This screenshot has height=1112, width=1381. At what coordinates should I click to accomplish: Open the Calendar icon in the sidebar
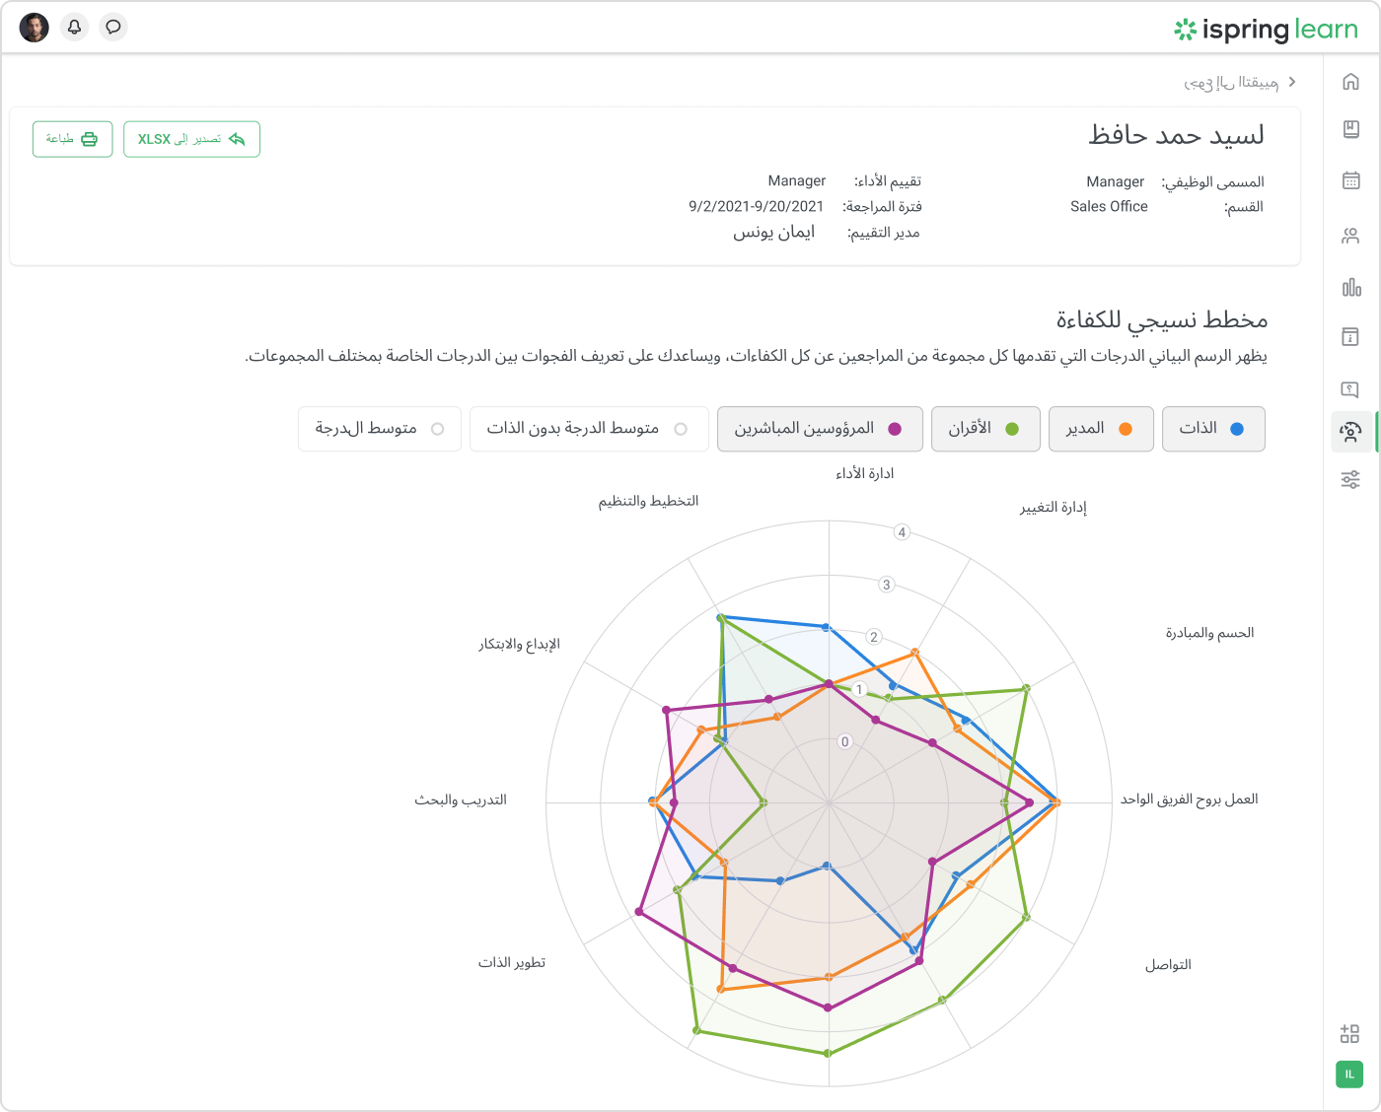point(1350,179)
